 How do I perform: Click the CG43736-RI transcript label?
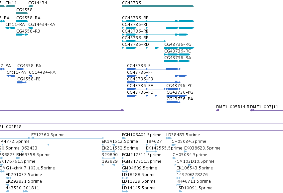134,25
